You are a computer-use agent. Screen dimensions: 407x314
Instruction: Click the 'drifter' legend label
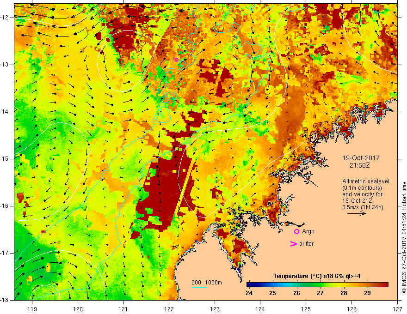coord(306,244)
